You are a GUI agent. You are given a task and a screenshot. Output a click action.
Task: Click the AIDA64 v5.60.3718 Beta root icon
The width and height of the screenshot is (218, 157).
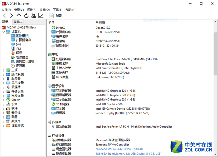(4, 27)
